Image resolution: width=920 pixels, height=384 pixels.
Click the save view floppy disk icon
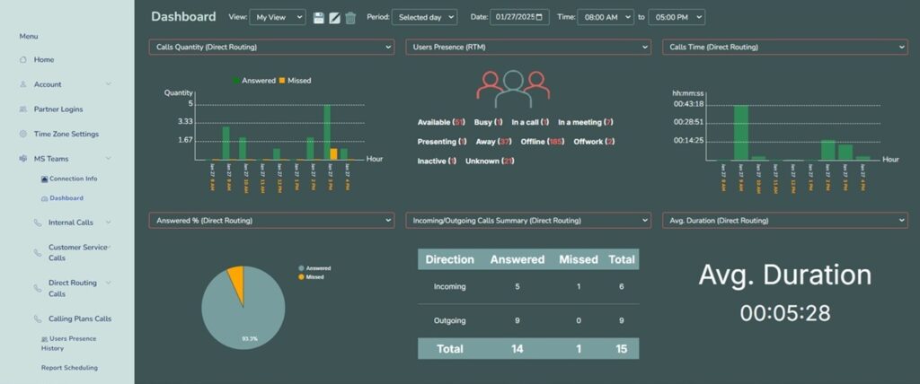point(319,18)
